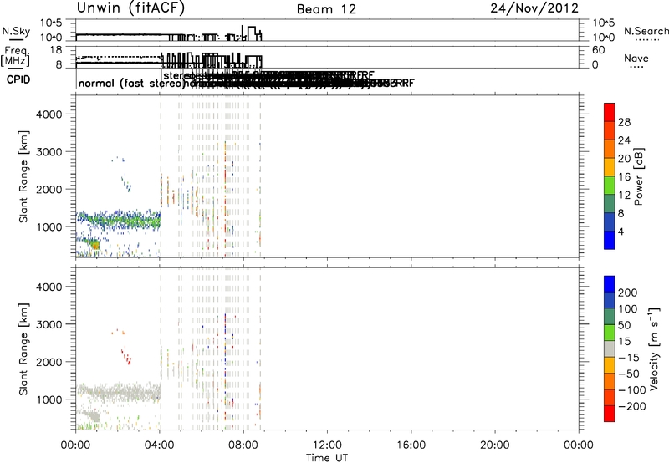Click the '60' Nave axis value

pyautogui.click(x=599, y=50)
